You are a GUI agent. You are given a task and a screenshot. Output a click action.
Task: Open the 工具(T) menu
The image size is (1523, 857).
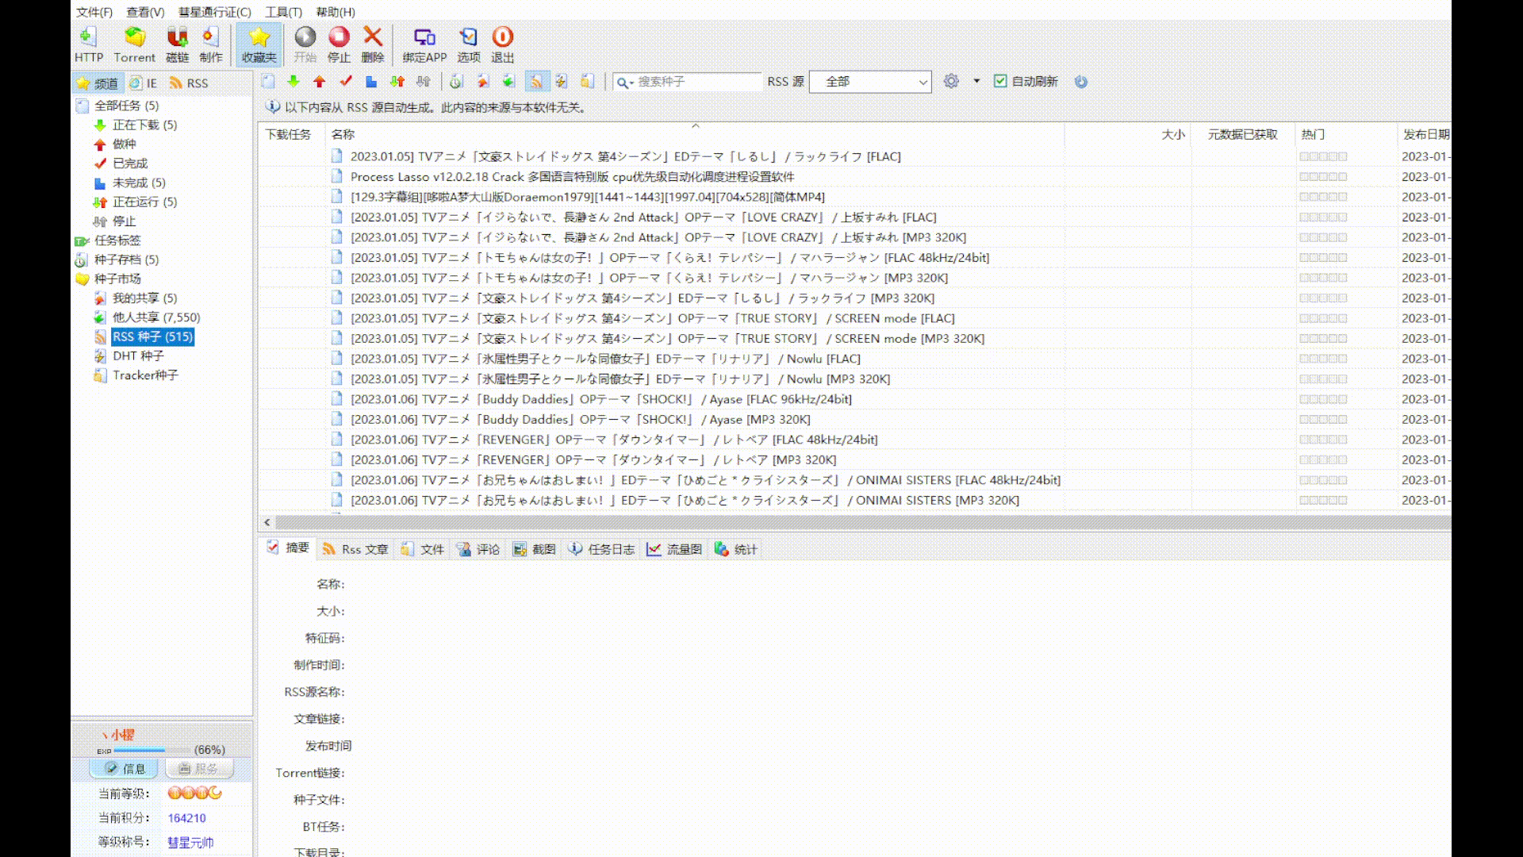pyautogui.click(x=283, y=12)
